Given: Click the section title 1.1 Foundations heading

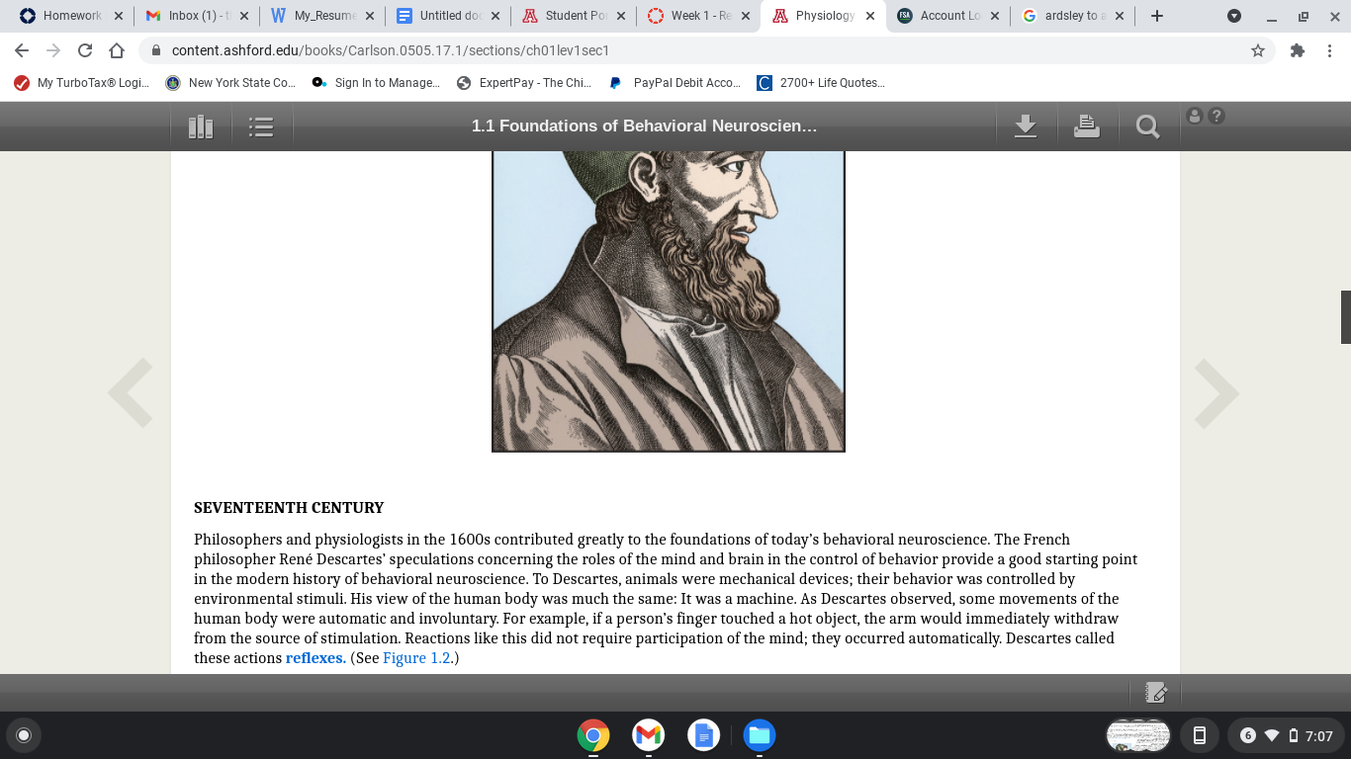Looking at the screenshot, I should [x=644, y=126].
